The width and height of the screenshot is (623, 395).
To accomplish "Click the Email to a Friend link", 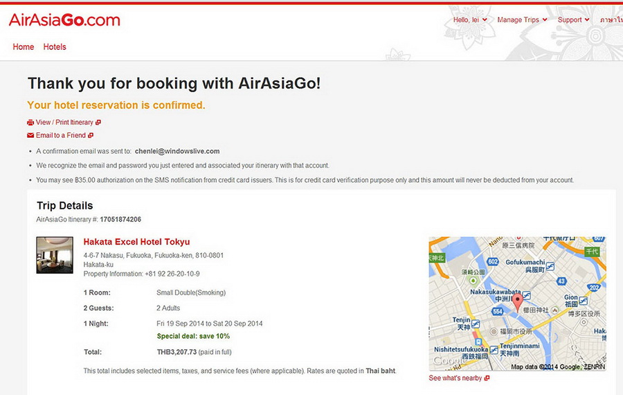I will click(61, 136).
